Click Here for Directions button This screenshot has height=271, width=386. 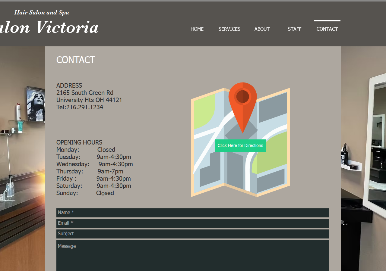tap(240, 146)
